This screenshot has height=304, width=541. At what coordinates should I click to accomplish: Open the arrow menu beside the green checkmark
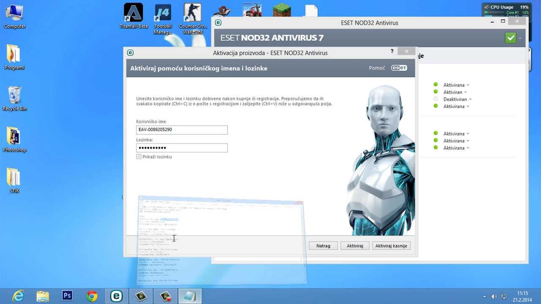click(520, 38)
